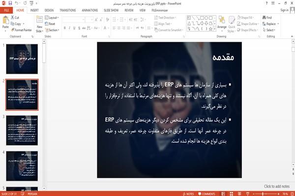Fit slide to current window icon
Screen dimensions: 295x196
click(292, 194)
